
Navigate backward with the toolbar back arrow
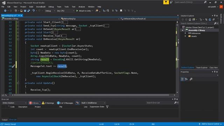click(x=5, y=11)
